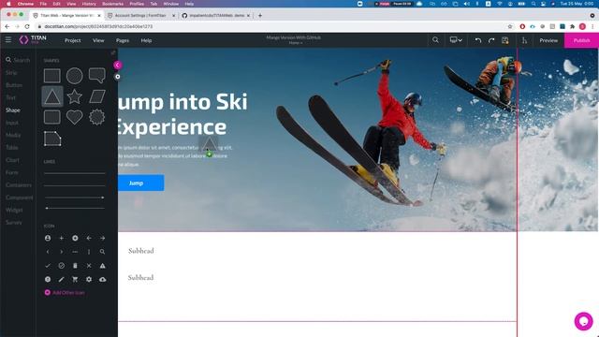This screenshot has width=599, height=337.
Task: Insert the X close icon
Action: [89, 266]
